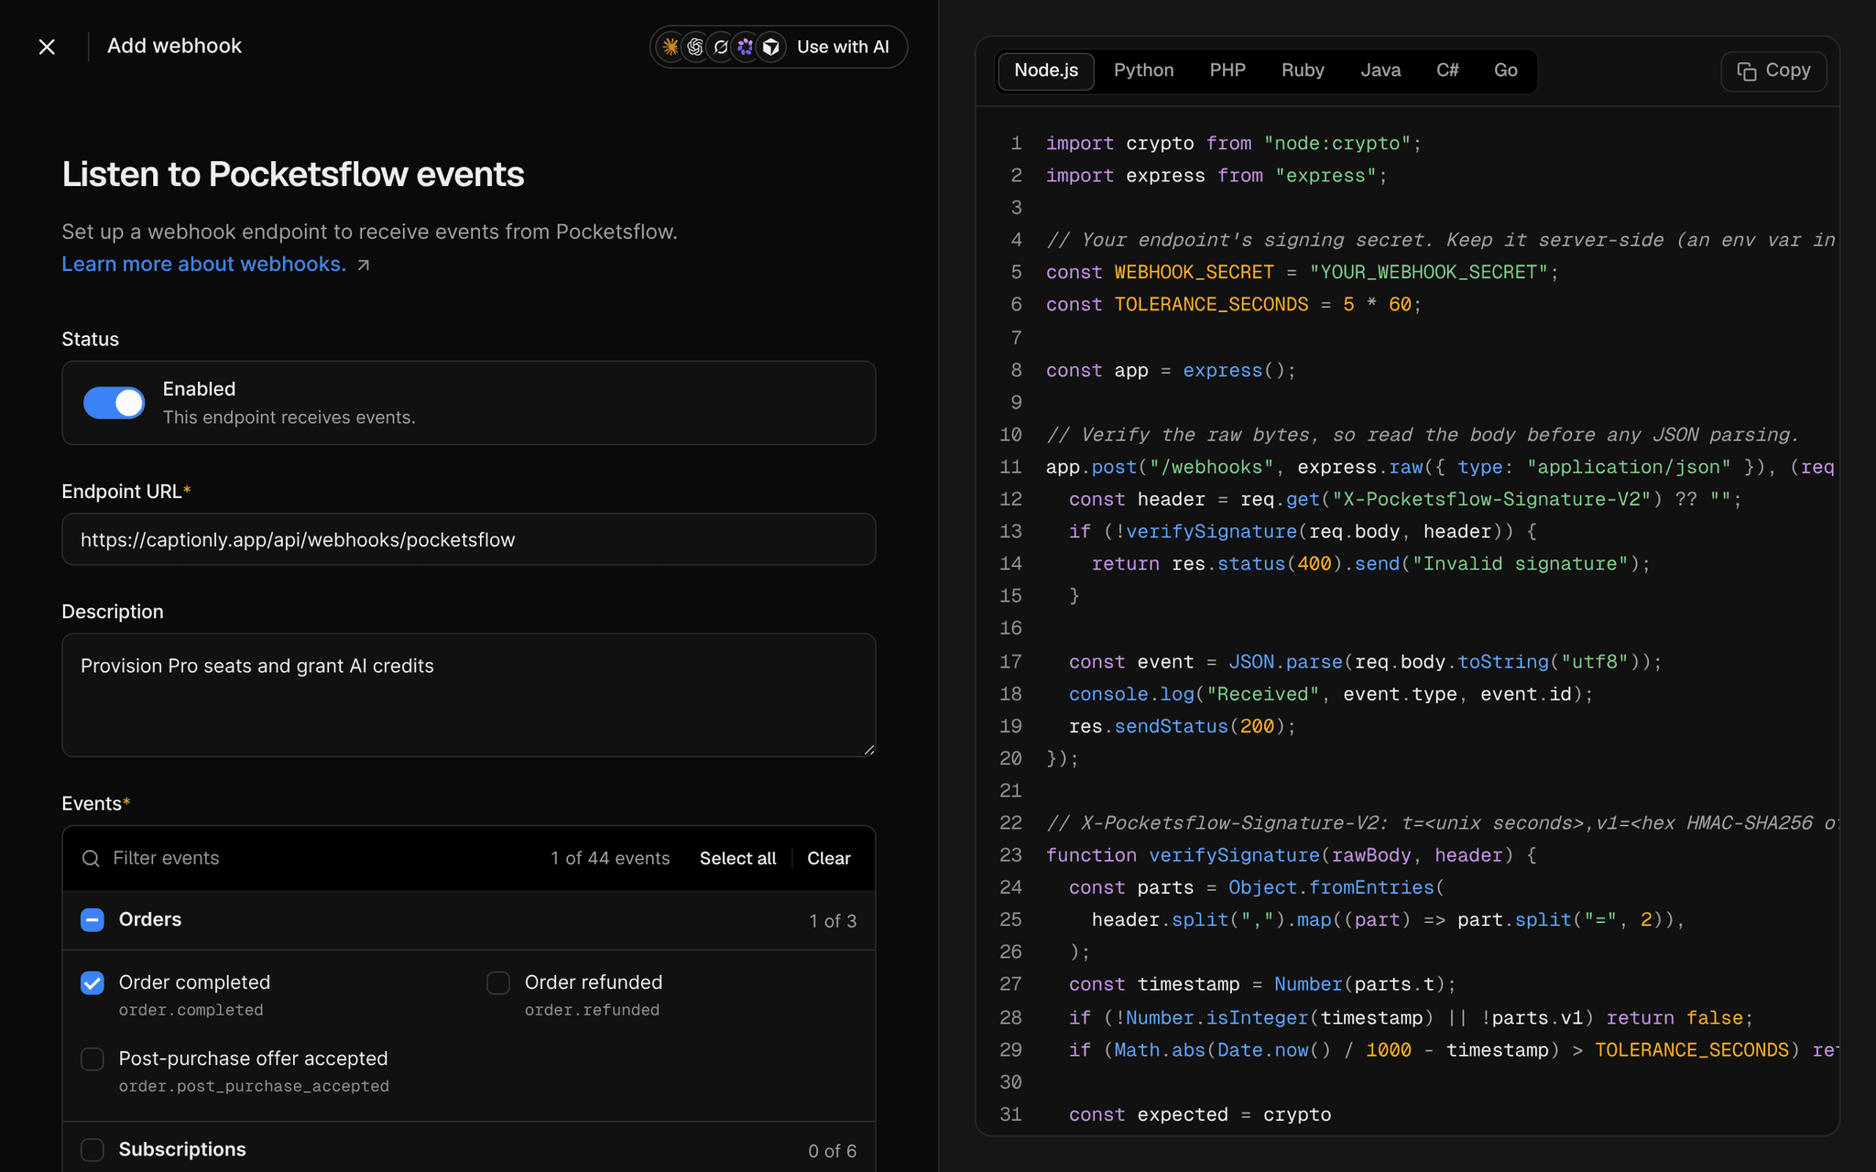Click the slashed-circle AI logo icon
The image size is (1876, 1172).
[x=721, y=47]
